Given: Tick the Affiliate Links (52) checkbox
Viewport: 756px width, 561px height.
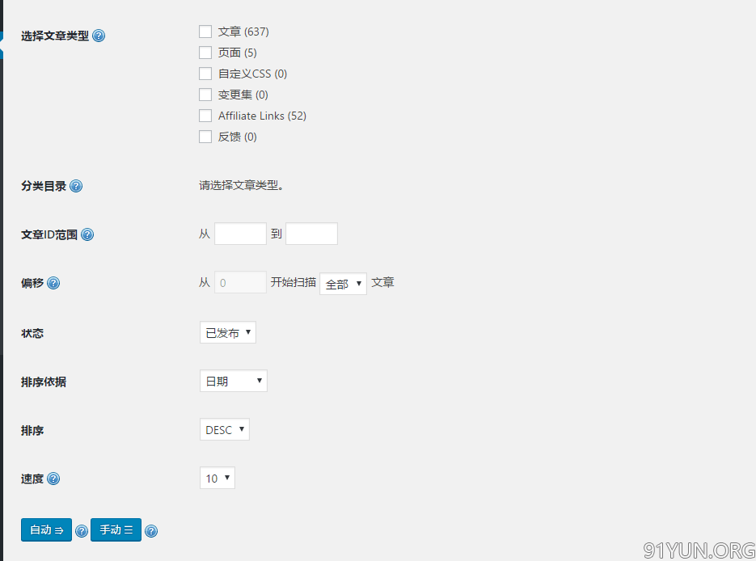Looking at the screenshot, I should click(205, 116).
